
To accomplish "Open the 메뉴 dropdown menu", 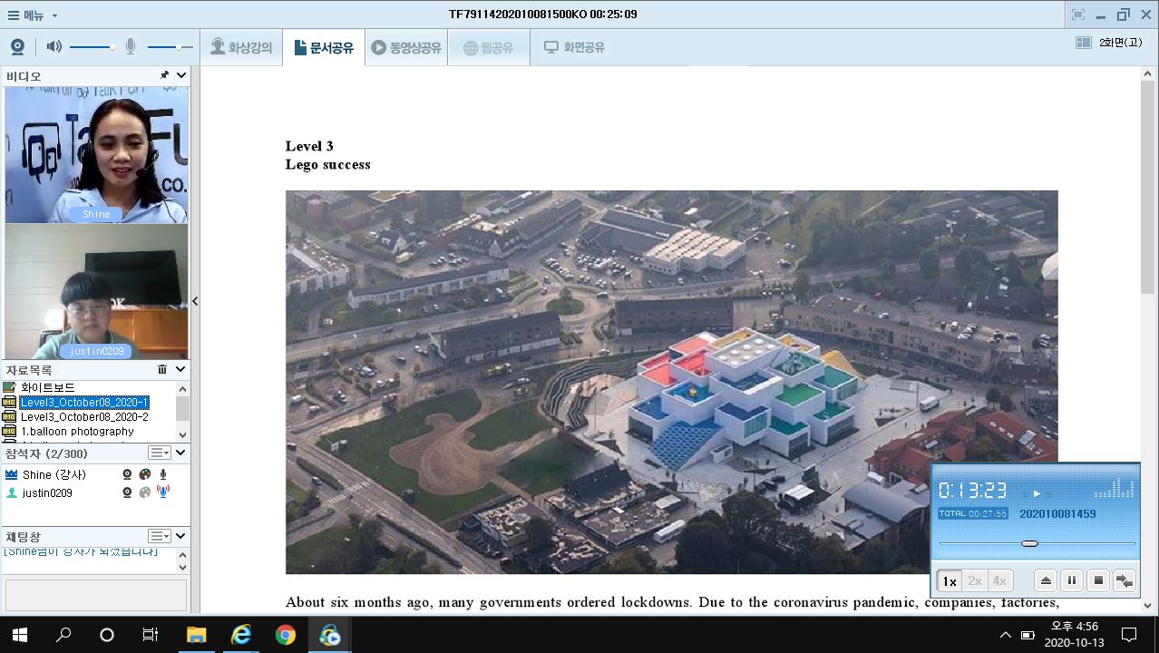I will (x=33, y=15).
